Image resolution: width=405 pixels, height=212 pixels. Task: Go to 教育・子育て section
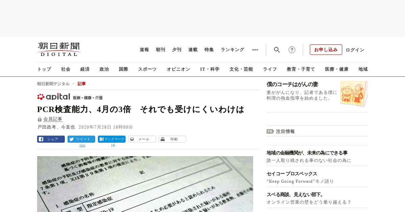coord(301,69)
